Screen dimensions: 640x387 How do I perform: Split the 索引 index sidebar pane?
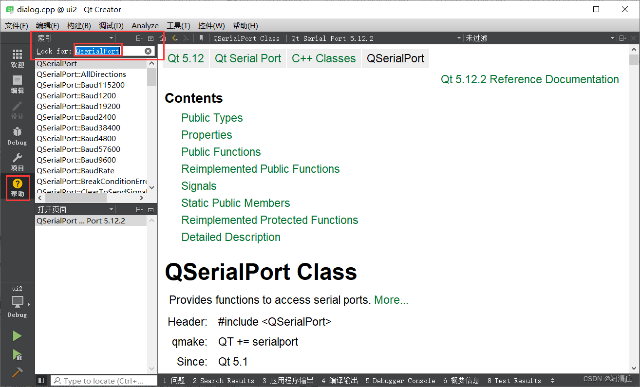point(139,38)
